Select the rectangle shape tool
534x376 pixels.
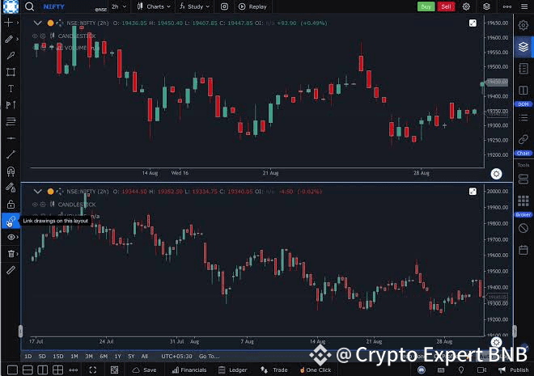[11, 72]
